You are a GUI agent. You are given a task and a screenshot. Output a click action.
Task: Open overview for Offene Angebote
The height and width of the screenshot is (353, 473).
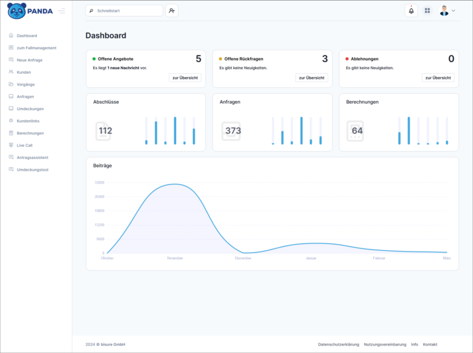pos(185,78)
